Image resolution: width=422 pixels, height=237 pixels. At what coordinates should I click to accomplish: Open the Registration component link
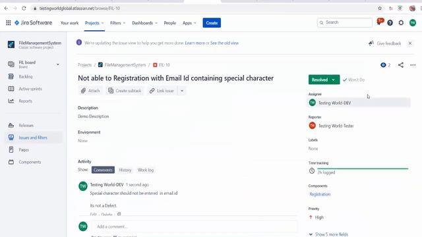[x=320, y=194]
